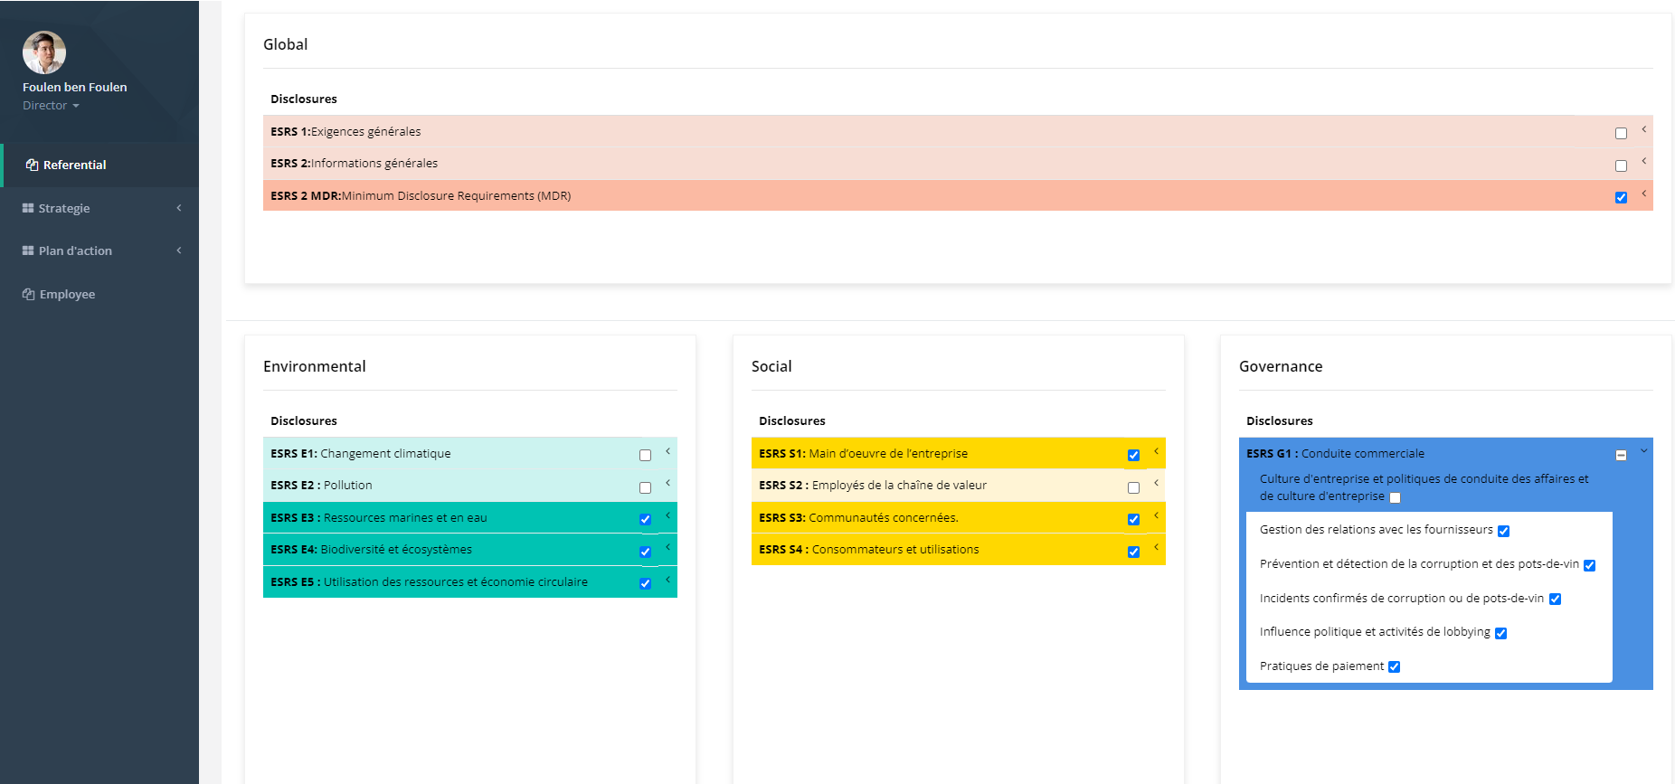Uncheck Pratiques de paiement

click(x=1394, y=667)
